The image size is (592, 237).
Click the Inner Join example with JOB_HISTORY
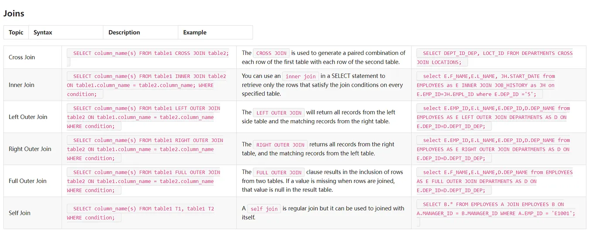click(x=487, y=85)
